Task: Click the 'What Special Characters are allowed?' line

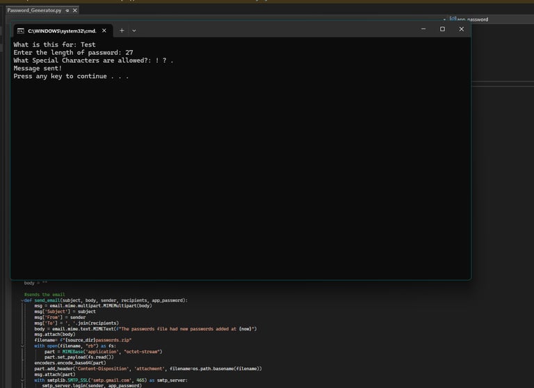Action: pyautogui.click(x=93, y=60)
